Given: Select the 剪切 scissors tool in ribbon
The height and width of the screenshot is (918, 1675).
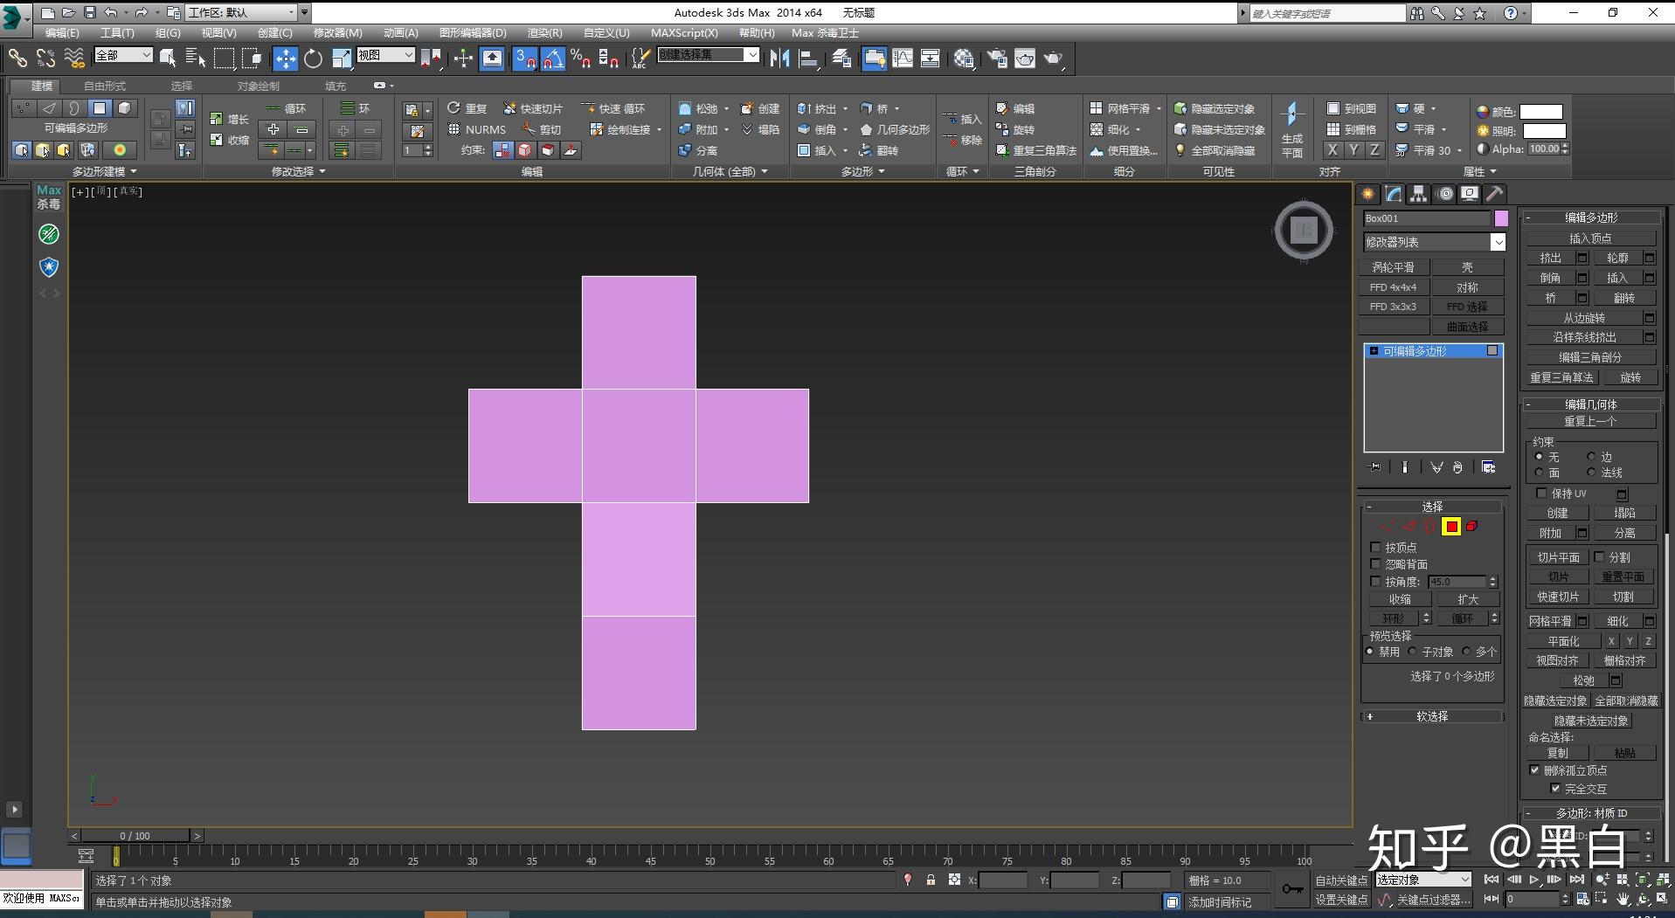Looking at the screenshot, I should pyautogui.click(x=527, y=129).
